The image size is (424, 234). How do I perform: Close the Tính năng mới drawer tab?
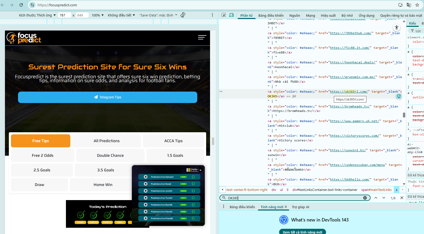point(286,207)
